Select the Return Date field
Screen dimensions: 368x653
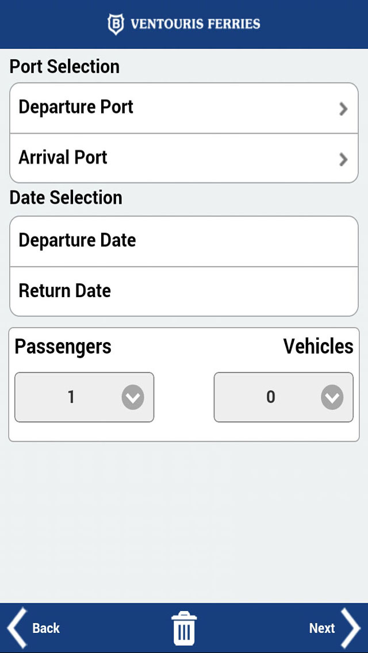coord(184,291)
